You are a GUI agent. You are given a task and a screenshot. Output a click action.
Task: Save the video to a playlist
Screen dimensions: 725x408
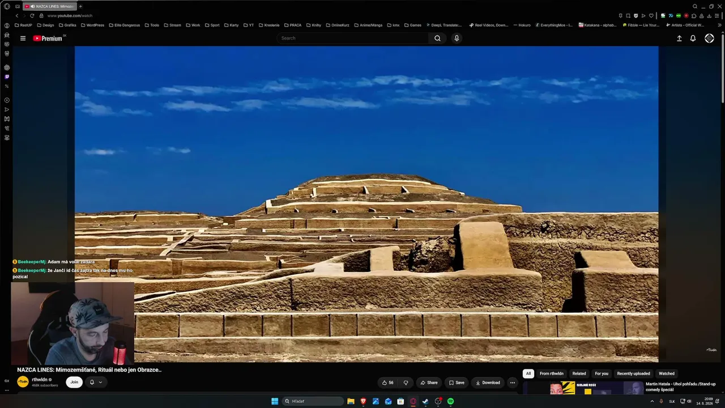[457, 382]
